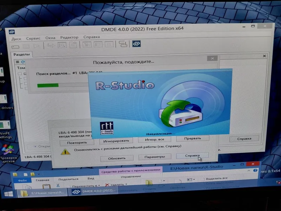Open the quick access toolbar customize arrow
Screen dimensions: 281x211
39,174
